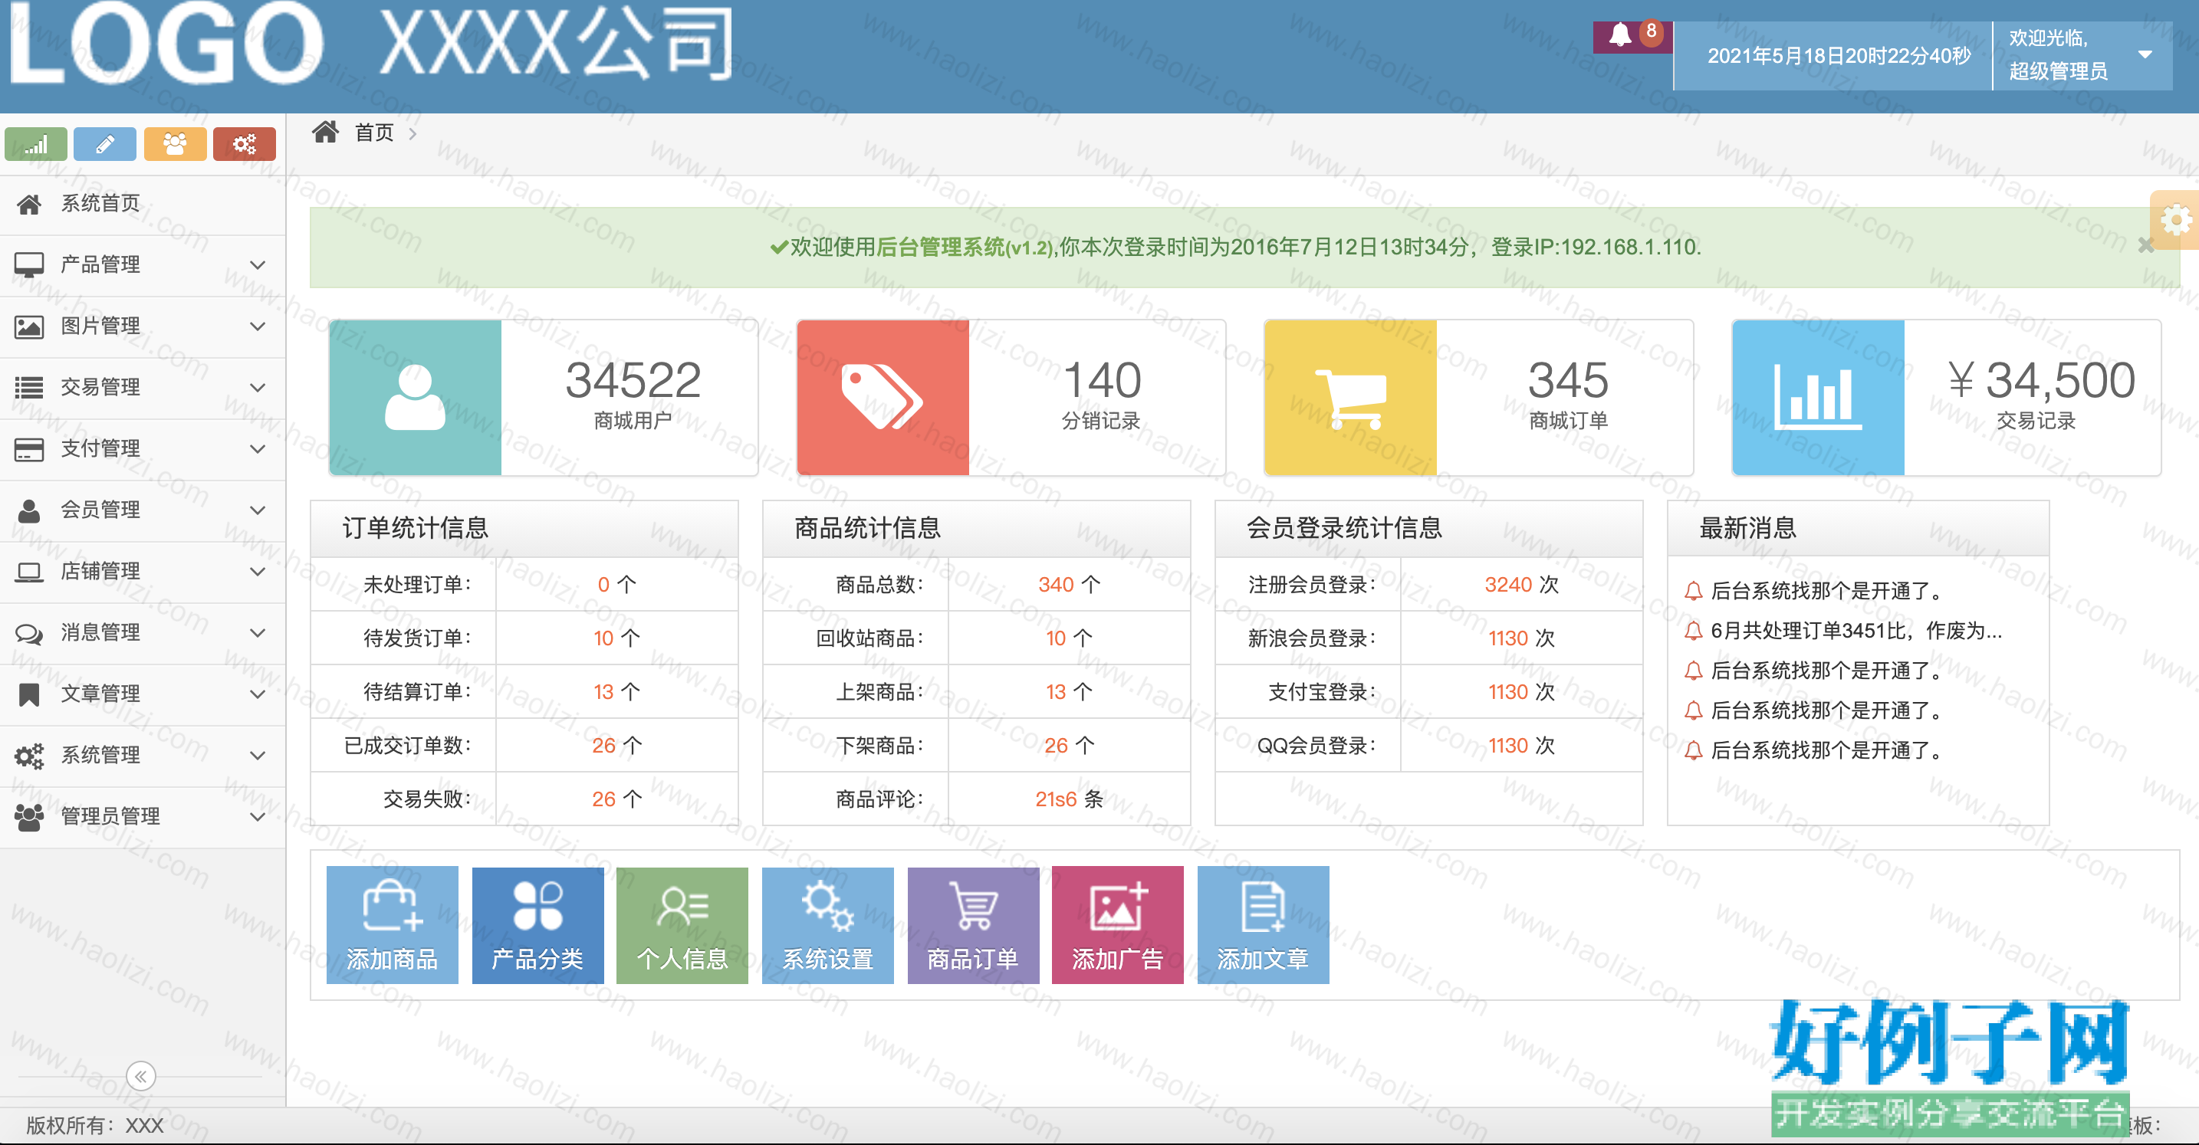Open the 添加广告 shortcut tile
2199x1145 pixels.
1117,925
